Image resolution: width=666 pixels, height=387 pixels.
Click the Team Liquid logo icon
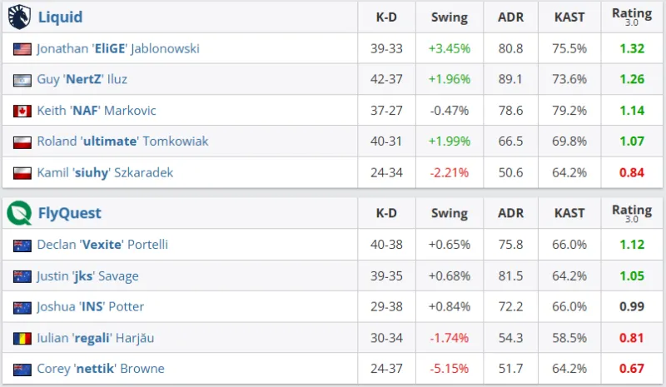pos(20,17)
